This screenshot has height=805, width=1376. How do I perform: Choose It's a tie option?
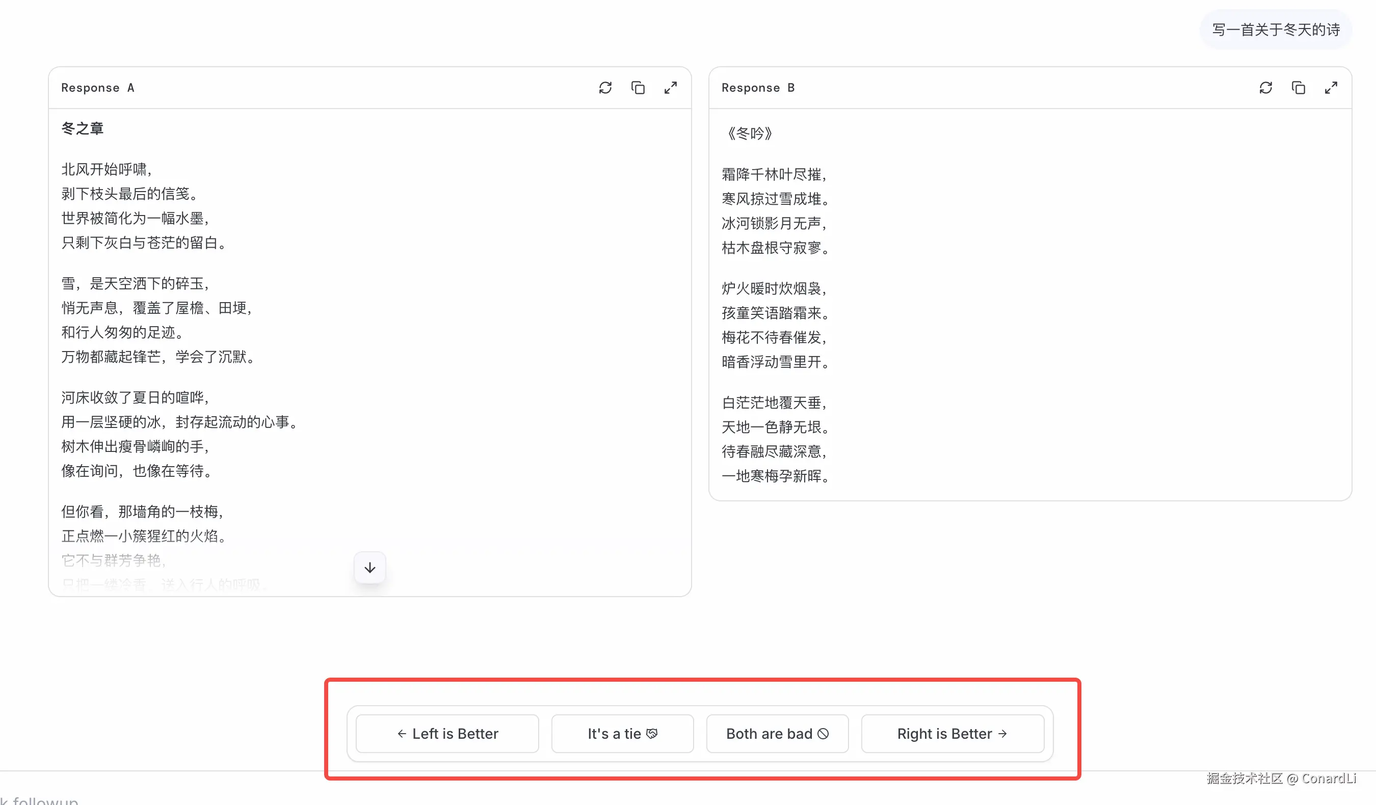click(x=622, y=734)
